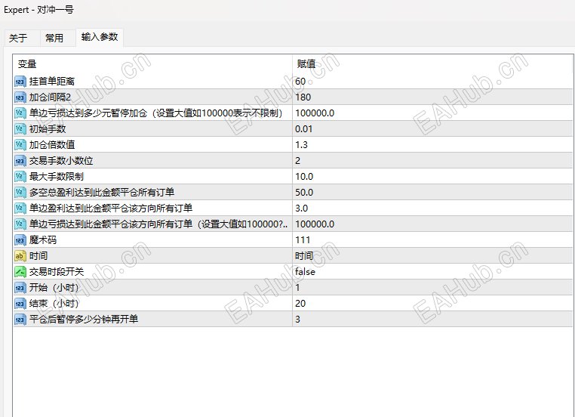Click the string ab icon beside 时间
This screenshot has height=417, width=575.
(20, 256)
